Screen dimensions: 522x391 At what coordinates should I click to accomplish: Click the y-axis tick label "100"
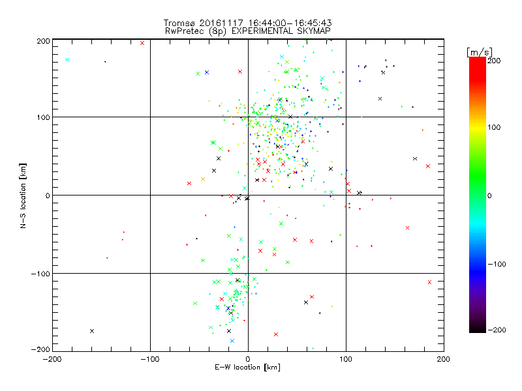pos(44,117)
